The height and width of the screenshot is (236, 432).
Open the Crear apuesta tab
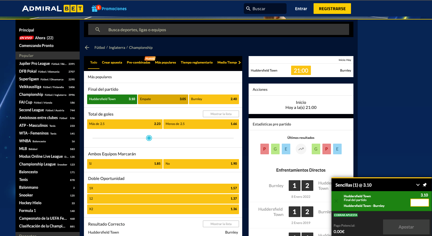(112, 62)
